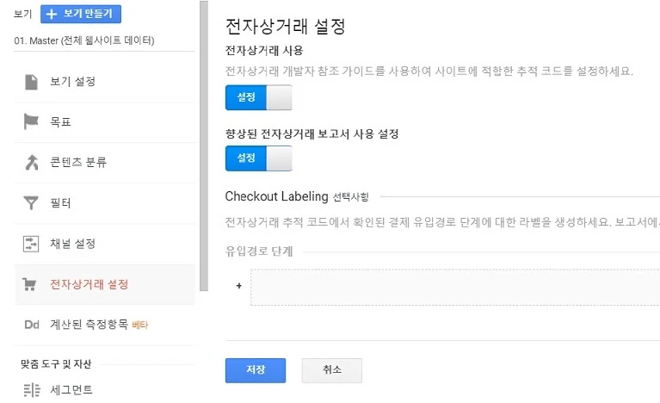Click the flag icon beside 목표
The height and width of the screenshot is (403, 660).
[32, 122]
